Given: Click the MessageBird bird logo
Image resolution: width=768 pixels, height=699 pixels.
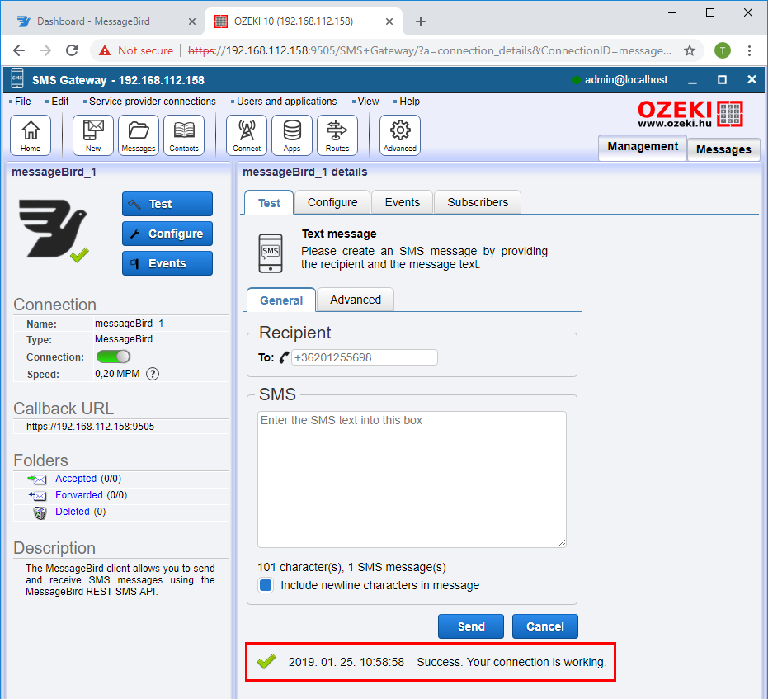Looking at the screenshot, I should tap(54, 229).
